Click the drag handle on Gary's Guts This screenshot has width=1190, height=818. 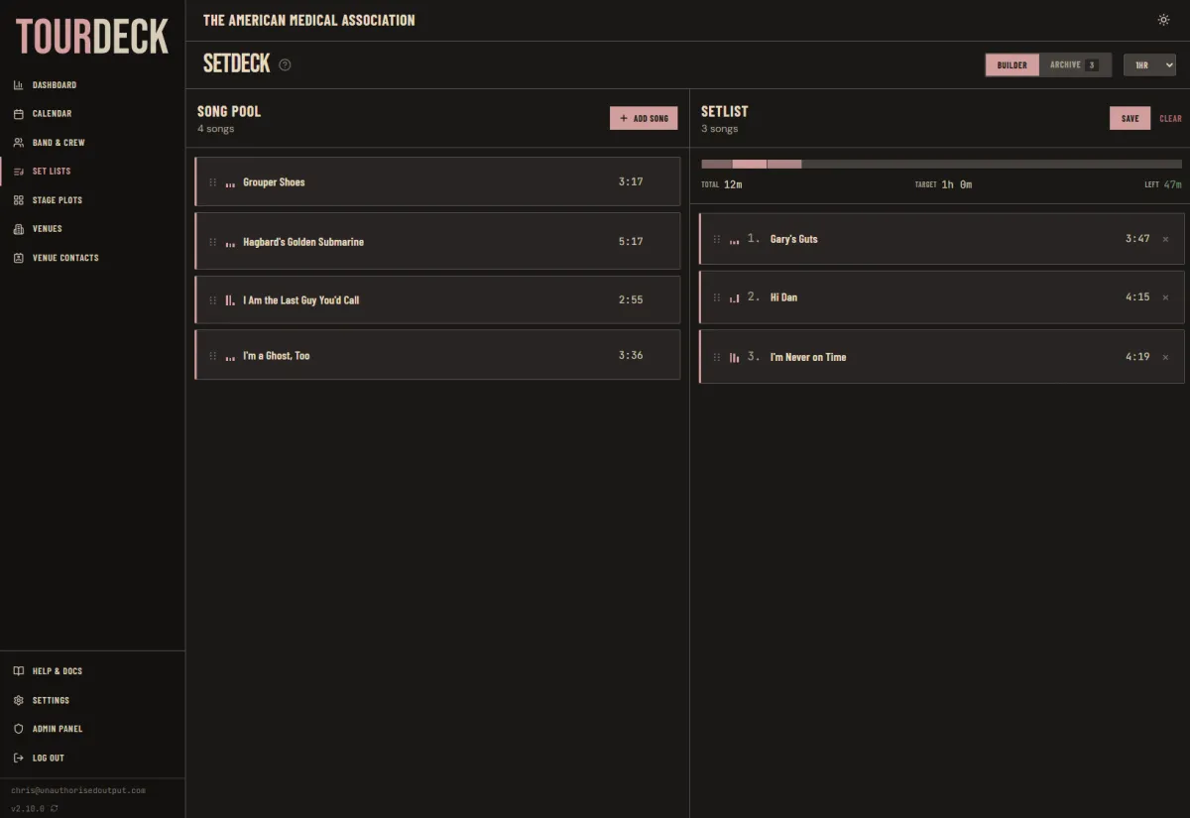pos(718,239)
